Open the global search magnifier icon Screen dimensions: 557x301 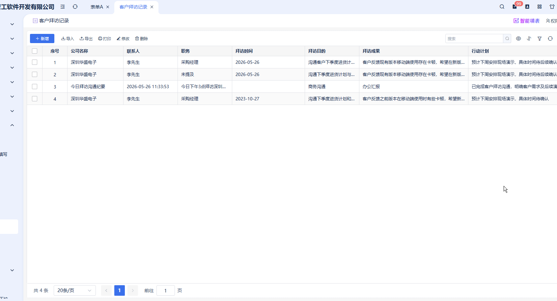point(502,7)
